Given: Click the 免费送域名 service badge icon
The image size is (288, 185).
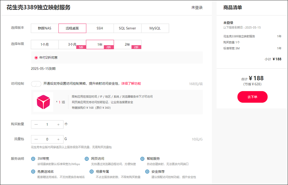Looking at the screenshot, I should (33, 172).
